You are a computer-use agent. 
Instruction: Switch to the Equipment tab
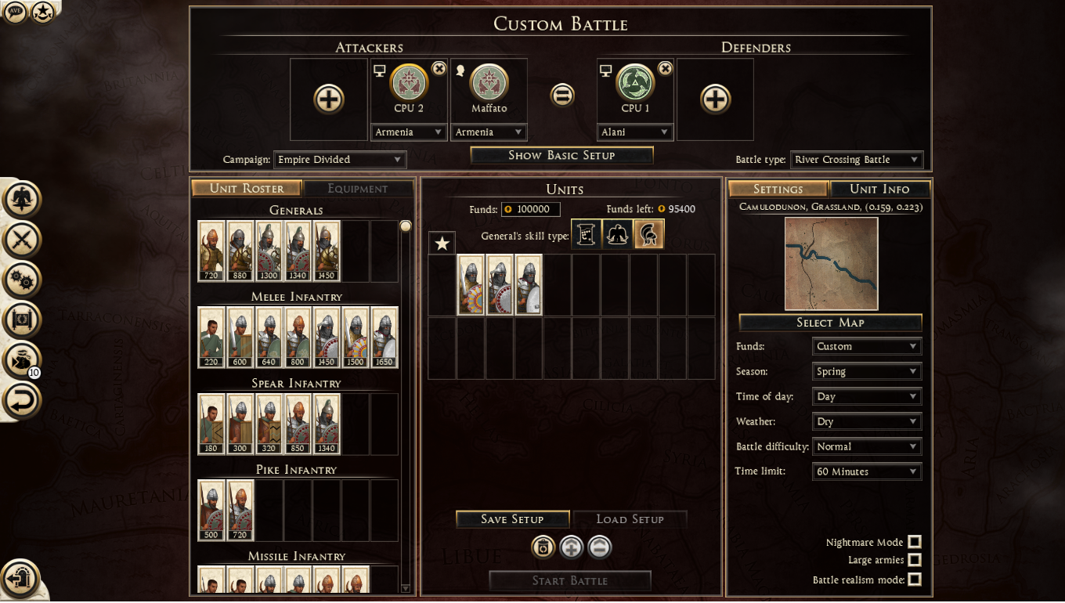pos(358,189)
